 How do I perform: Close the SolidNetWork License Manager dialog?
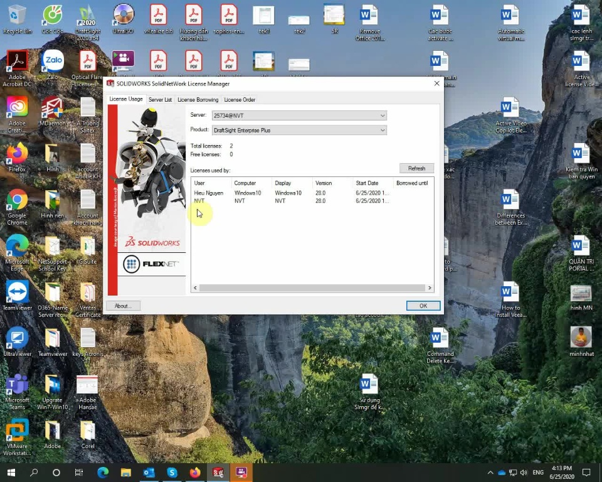[436, 83]
